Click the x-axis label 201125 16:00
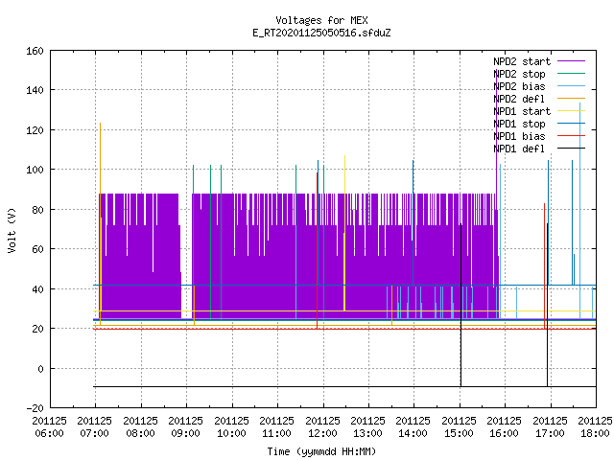Screen dimensions: 614x460 pos(505,427)
